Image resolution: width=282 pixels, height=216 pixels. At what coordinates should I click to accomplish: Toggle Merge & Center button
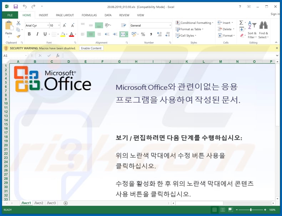click(x=122, y=34)
